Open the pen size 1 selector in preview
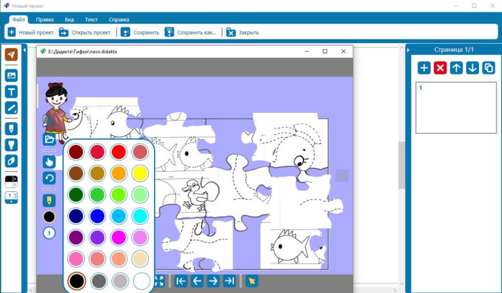 pos(49,233)
